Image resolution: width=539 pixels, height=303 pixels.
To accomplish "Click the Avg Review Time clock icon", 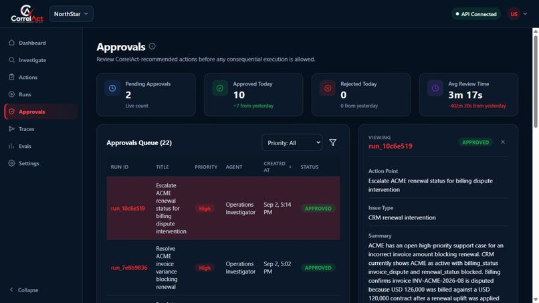I will pyautogui.click(x=435, y=88).
